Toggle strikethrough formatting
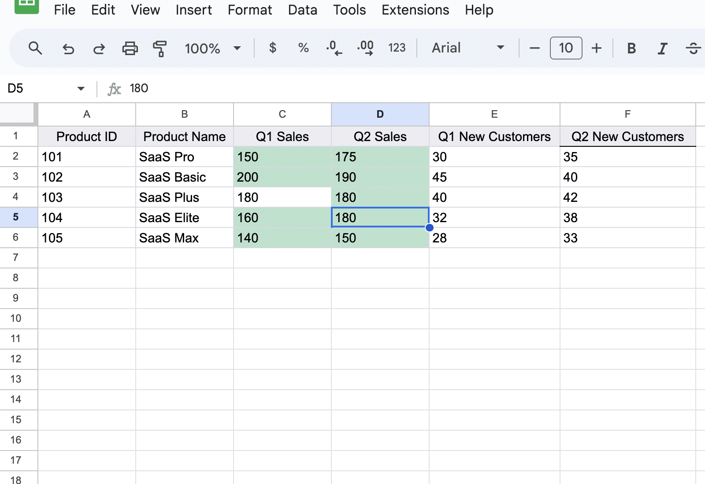The width and height of the screenshot is (705, 484). pyautogui.click(x=694, y=48)
